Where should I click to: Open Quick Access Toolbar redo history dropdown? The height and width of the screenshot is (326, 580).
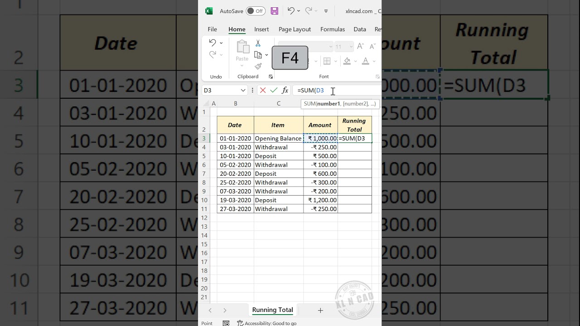click(316, 11)
